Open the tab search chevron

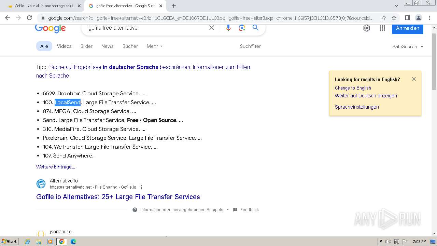tap(396, 6)
